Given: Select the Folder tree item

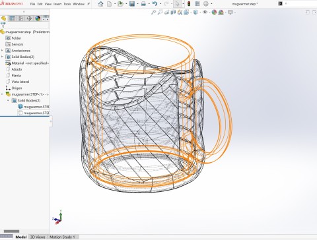Looking at the screenshot, I should (x=13, y=38).
